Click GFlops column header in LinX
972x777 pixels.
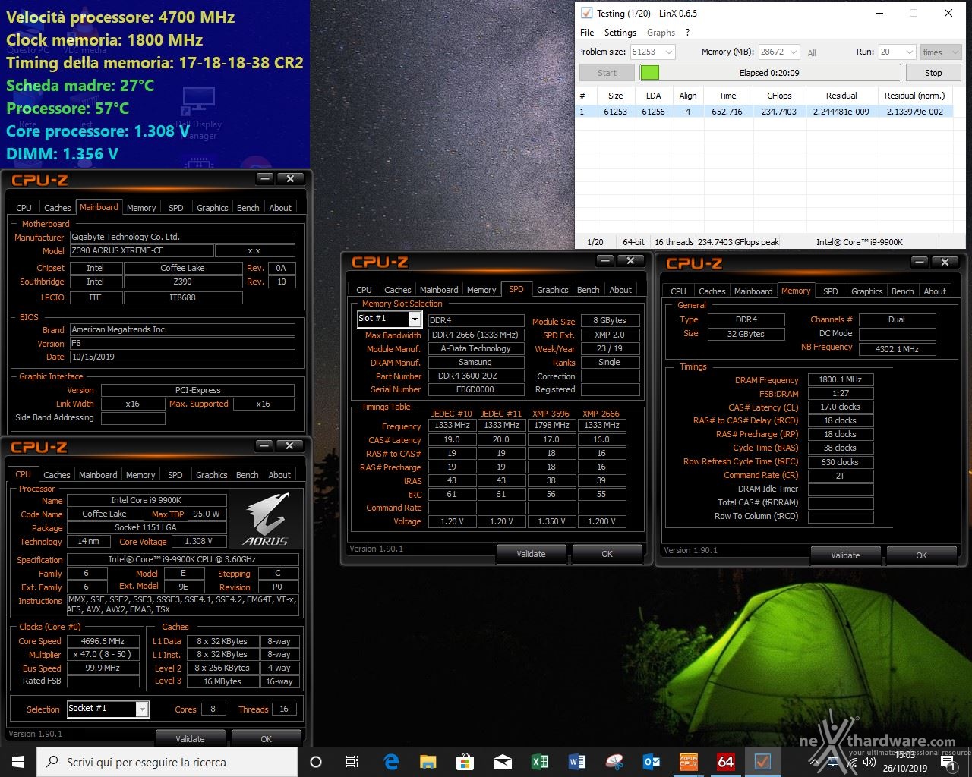pos(779,96)
